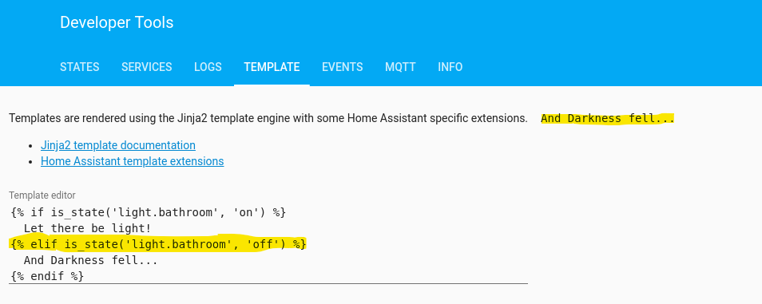Screen dimensions: 762x304
Task: Switch to the SERVICES tab
Action: point(147,67)
